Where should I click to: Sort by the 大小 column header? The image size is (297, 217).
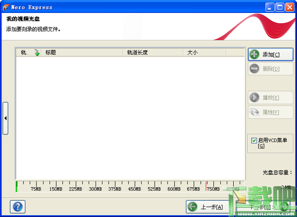(x=205, y=52)
